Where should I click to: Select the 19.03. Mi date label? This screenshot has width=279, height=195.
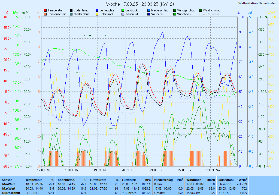100,170
